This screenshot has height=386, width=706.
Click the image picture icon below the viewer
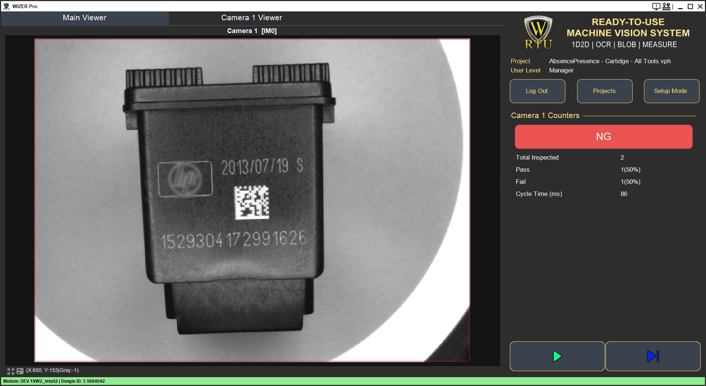coord(20,371)
